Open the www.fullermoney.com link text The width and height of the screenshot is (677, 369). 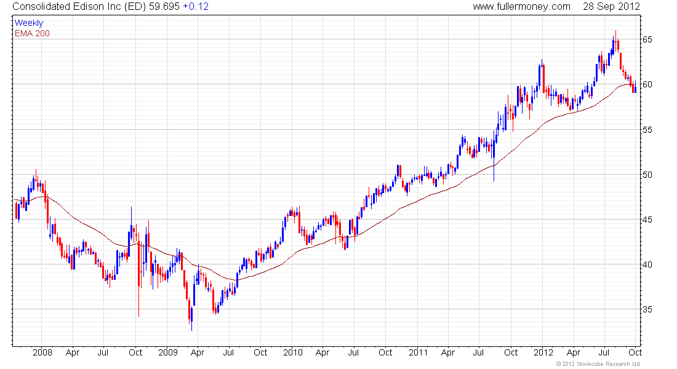click(x=521, y=7)
